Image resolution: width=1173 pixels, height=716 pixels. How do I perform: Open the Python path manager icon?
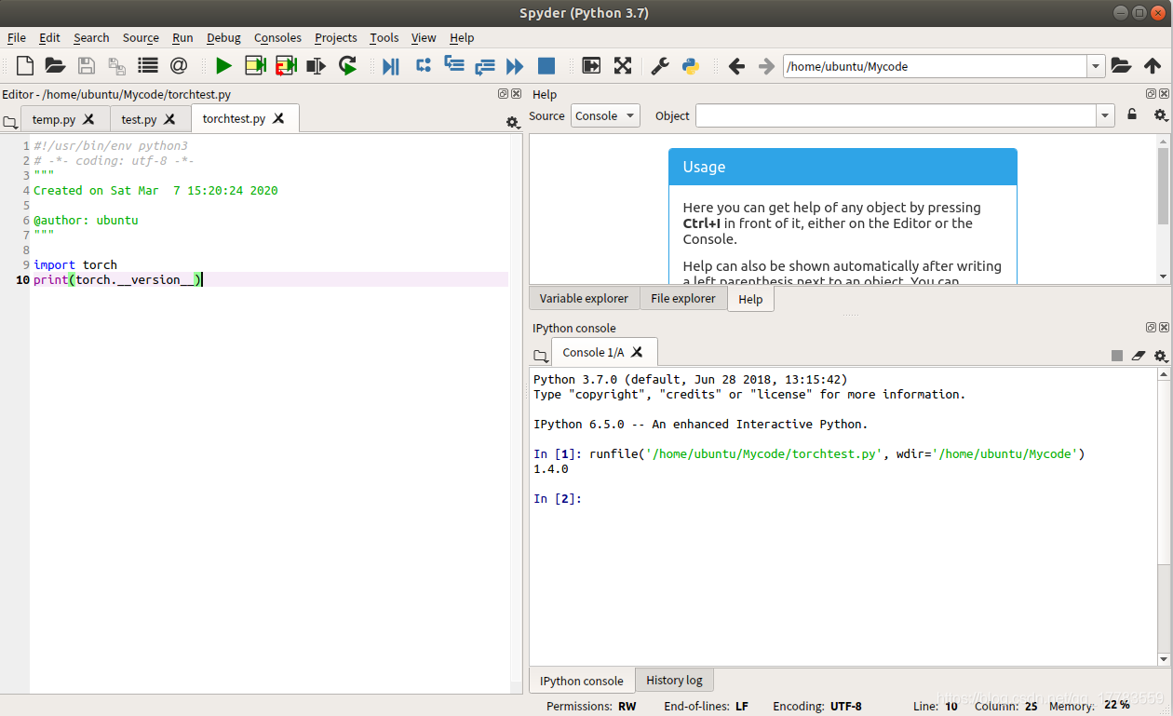pos(691,66)
